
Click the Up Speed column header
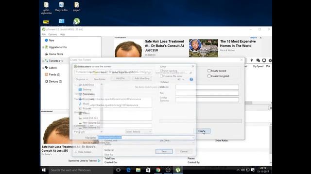click(258, 66)
